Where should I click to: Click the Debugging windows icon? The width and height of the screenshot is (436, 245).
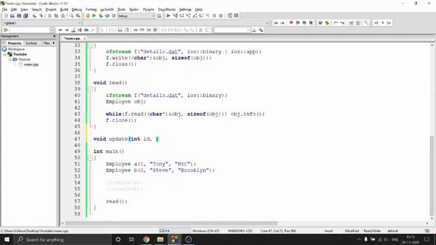pyautogui.click(x=230, y=16)
